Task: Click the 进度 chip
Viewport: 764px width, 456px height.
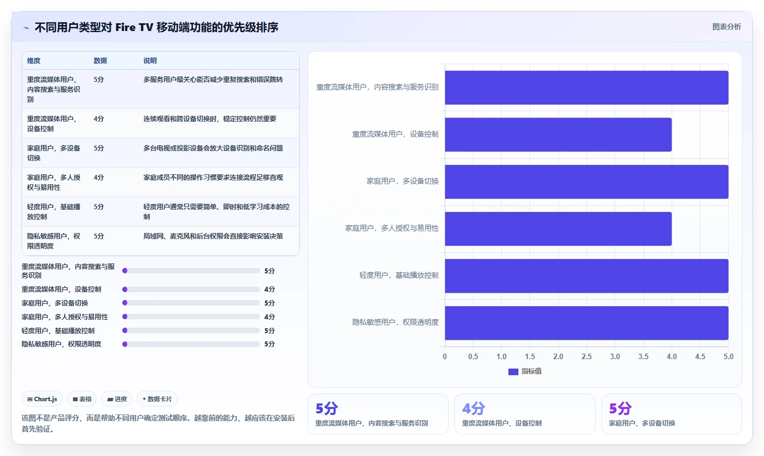Action: (x=117, y=399)
